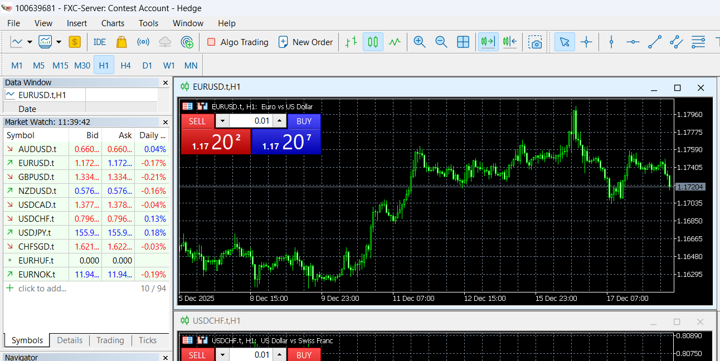Open the Market shopping bag icon
The height and width of the screenshot is (361, 720).
click(121, 42)
